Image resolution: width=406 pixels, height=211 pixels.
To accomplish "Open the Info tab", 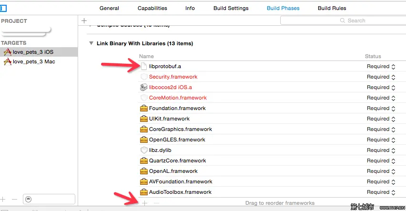I will (190, 8).
